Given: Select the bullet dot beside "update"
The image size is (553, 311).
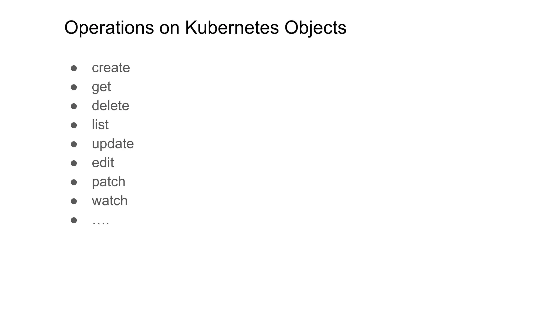Looking at the screenshot, I should pos(74,144).
